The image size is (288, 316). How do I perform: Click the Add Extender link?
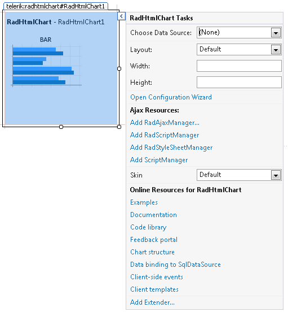(x=152, y=302)
